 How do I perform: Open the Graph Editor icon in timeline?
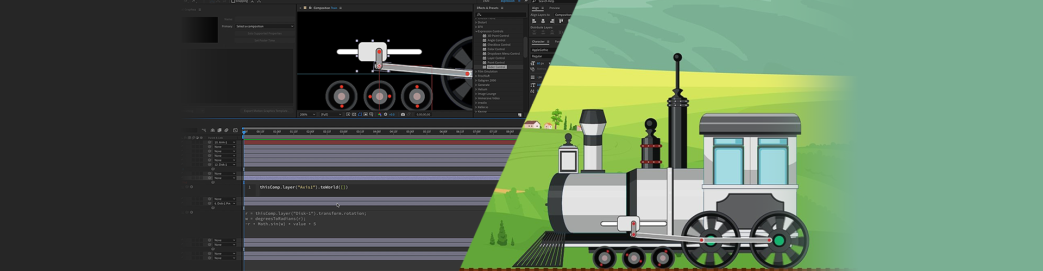tap(235, 130)
